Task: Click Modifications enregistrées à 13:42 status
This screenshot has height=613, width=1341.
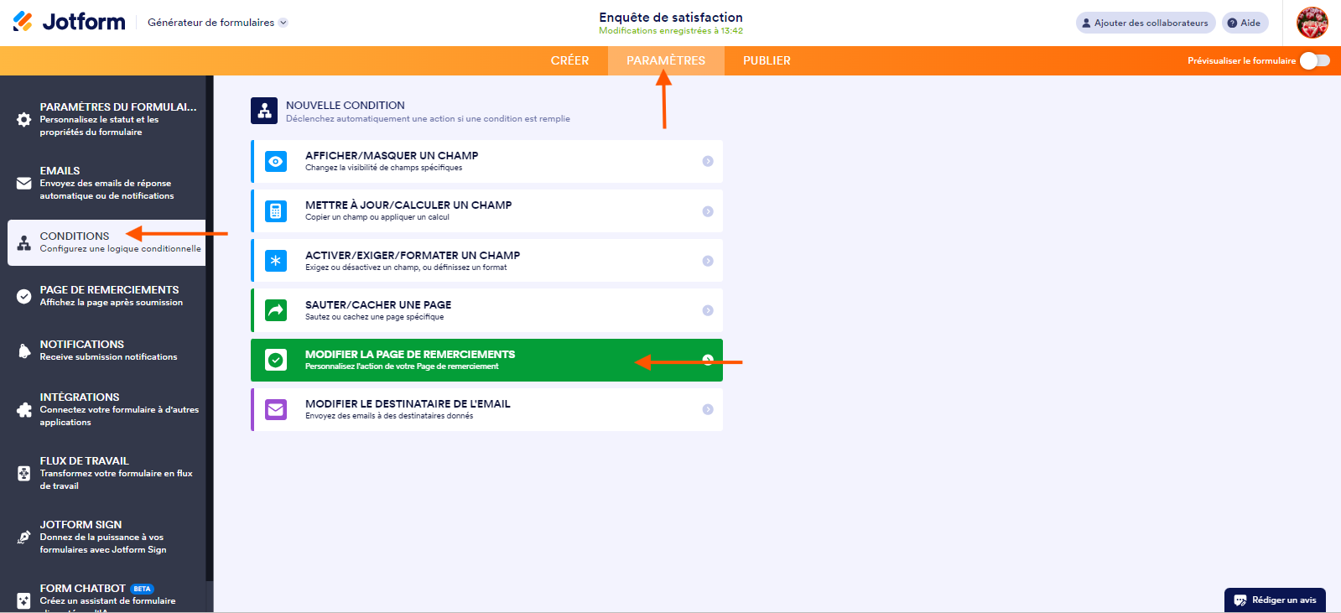Action: pyautogui.click(x=671, y=31)
